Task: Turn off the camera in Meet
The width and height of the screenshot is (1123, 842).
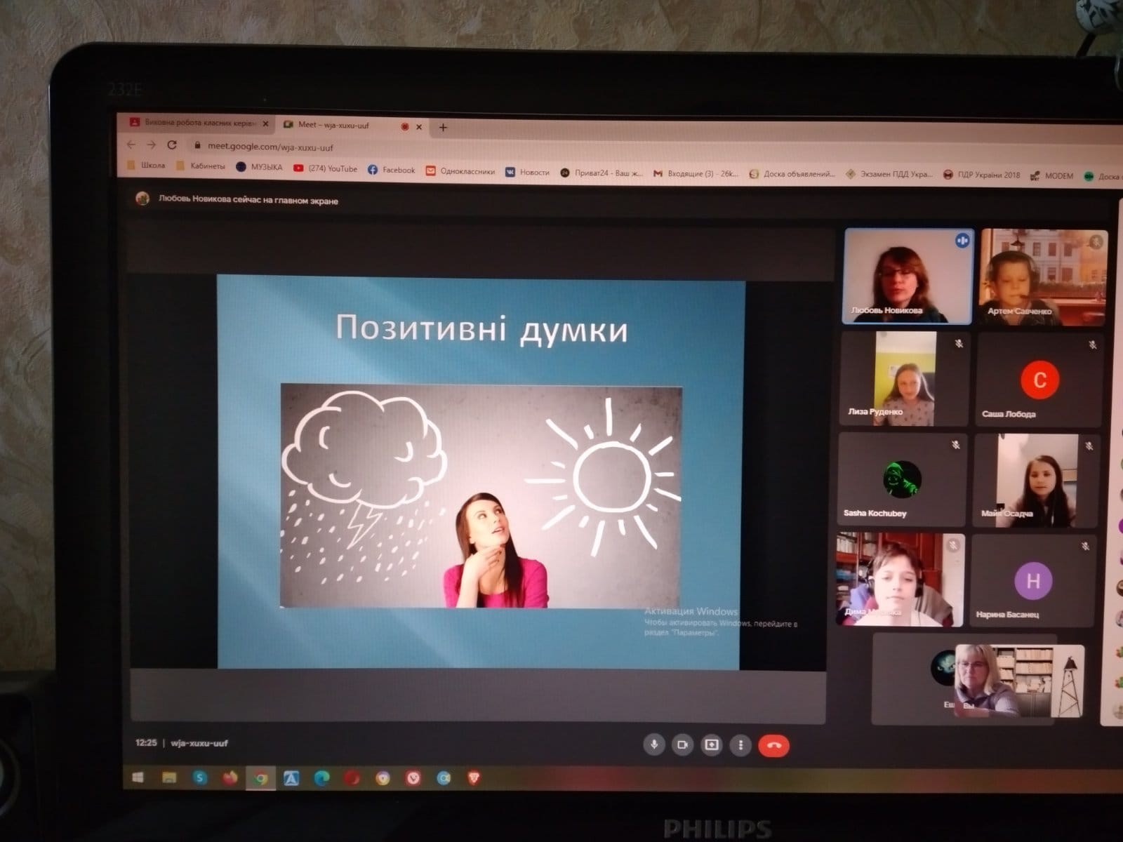Action: [x=682, y=744]
